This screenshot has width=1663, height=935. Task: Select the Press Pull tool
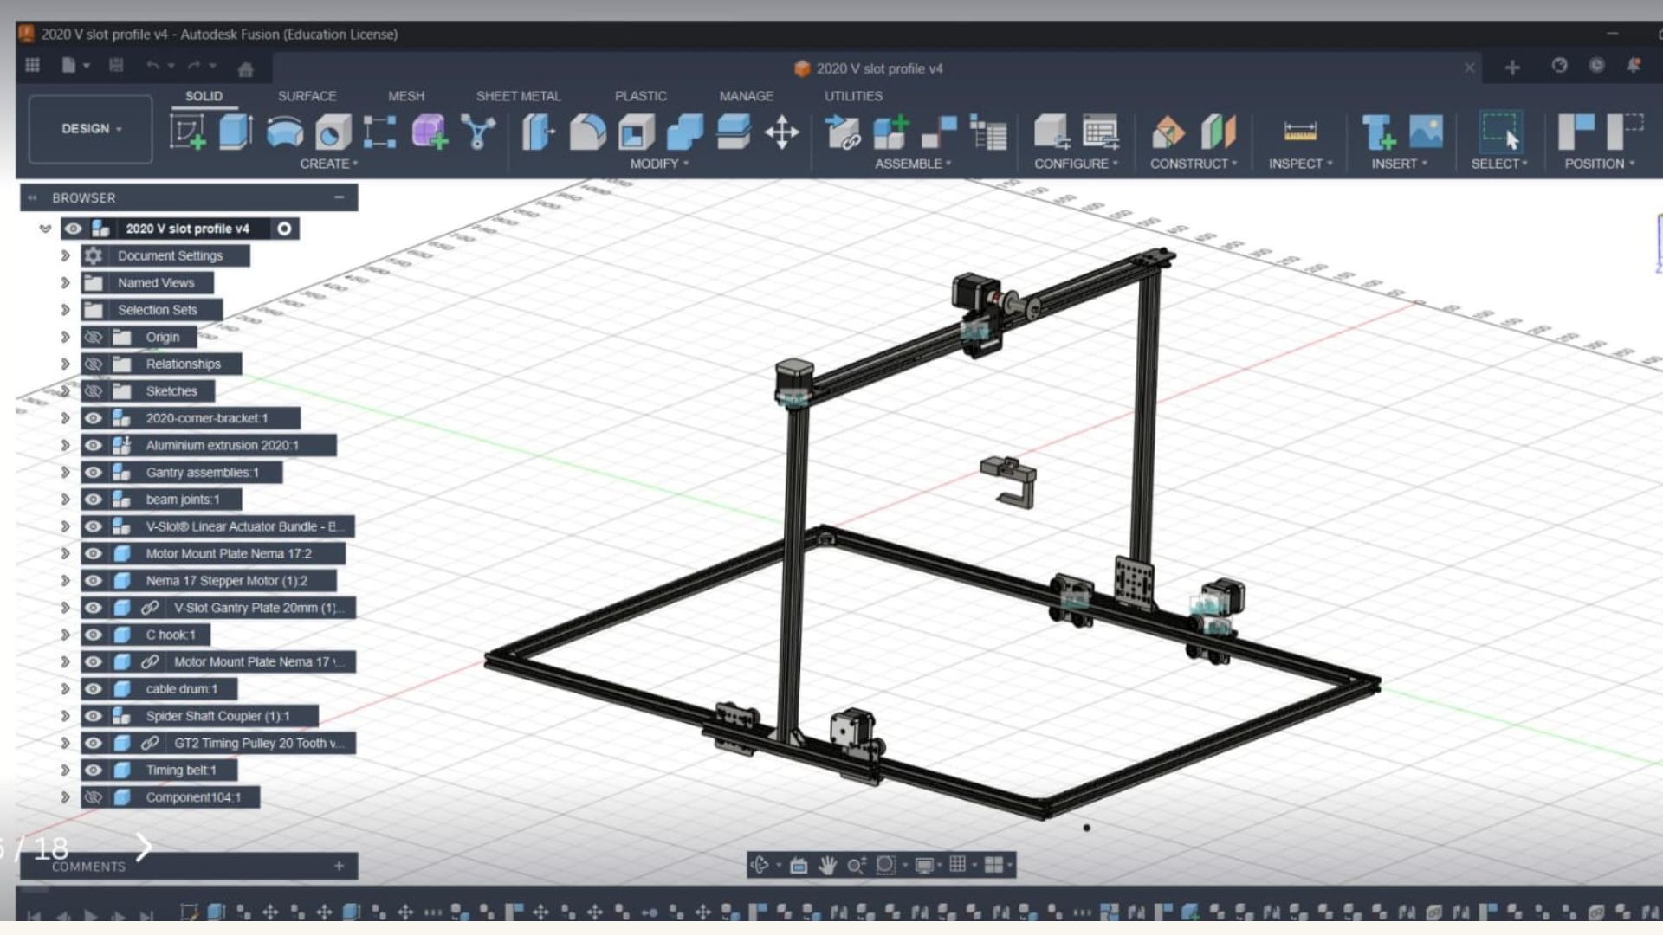(538, 132)
